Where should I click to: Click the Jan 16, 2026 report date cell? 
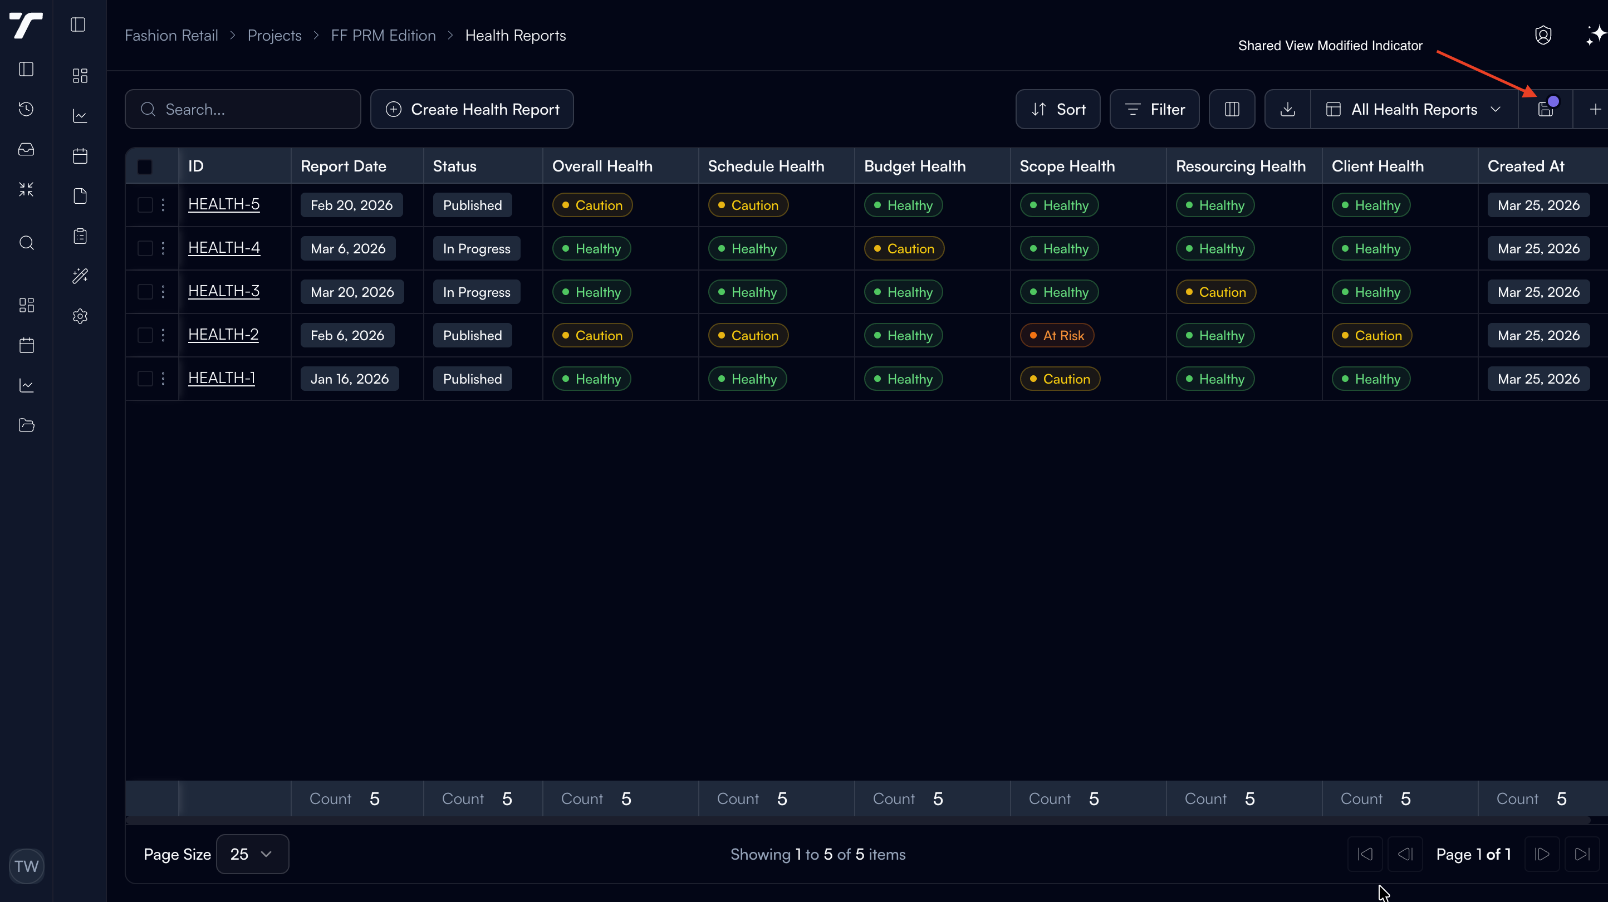click(x=350, y=378)
